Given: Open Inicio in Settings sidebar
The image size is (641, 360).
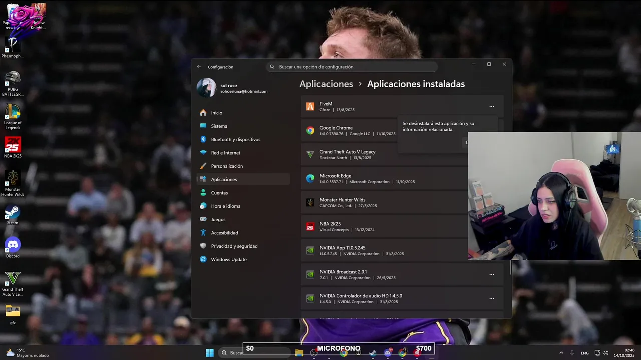Looking at the screenshot, I should point(243,113).
